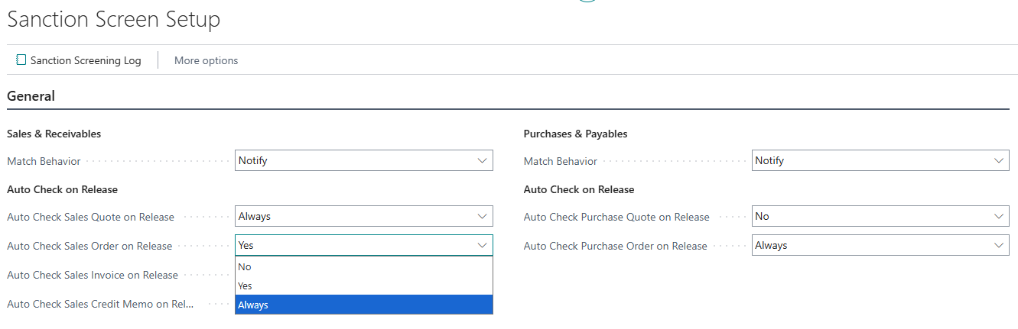This screenshot has height=329, width=1018.
Task: Select the No option in list
Action: 364,266
